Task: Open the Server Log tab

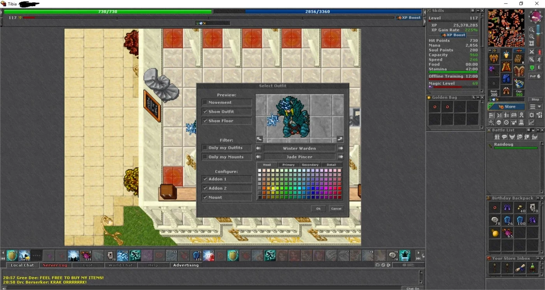Action: [55, 265]
